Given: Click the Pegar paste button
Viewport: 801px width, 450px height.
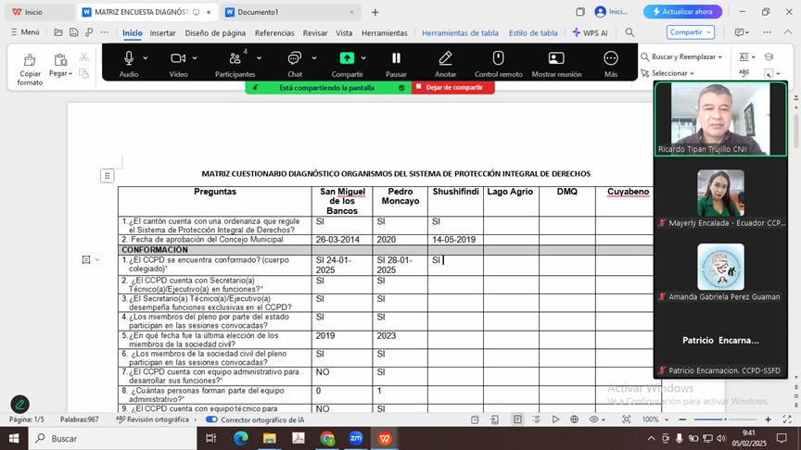Looking at the screenshot, I should coord(61,66).
